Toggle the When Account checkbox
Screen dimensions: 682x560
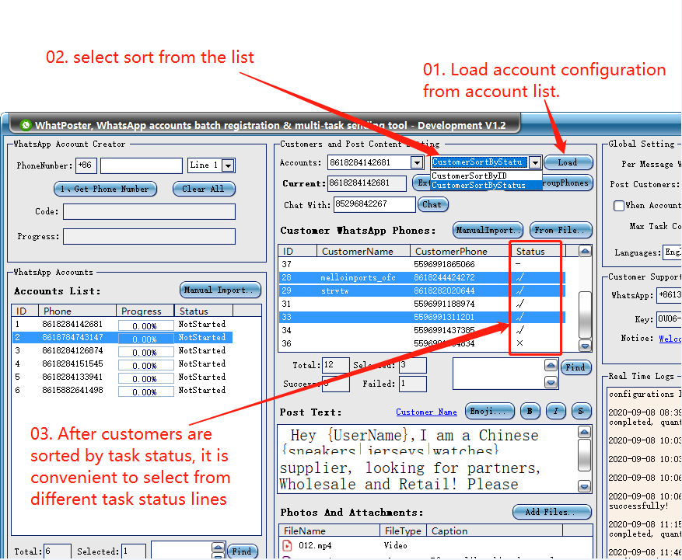coord(618,206)
